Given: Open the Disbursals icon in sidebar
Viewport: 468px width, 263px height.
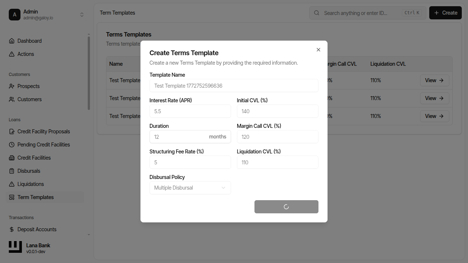Looking at the screenshot, I should point(11,171).
